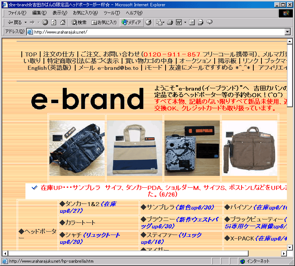The height and width of the screenshot is (266, 295).
Task: Open the 編集(E) menu
Action: tap(39, 13)
